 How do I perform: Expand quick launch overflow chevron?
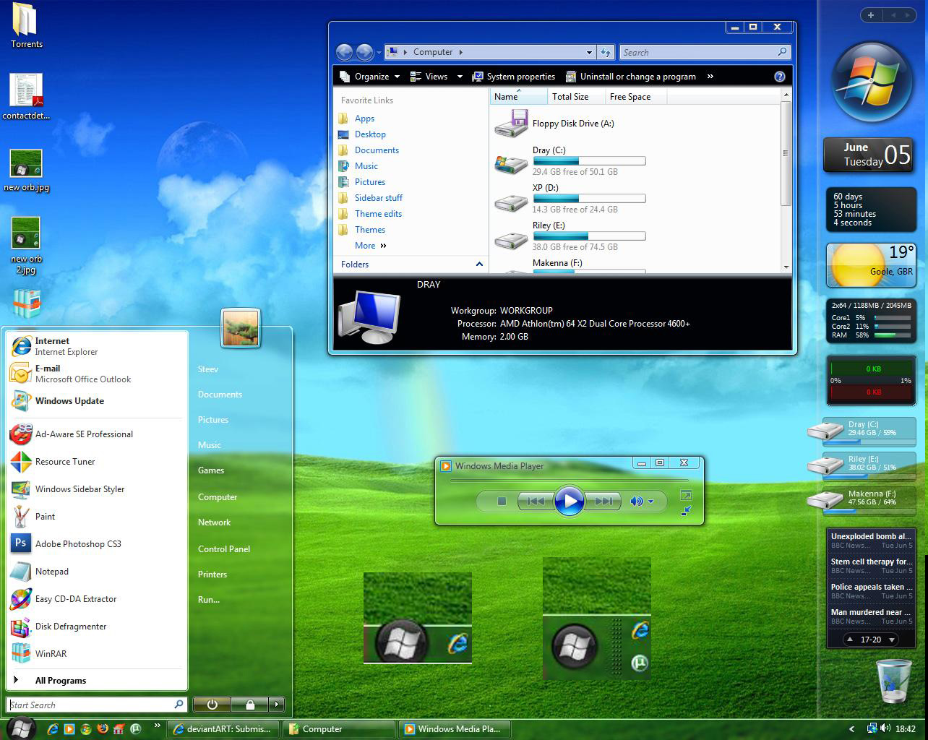156,726
